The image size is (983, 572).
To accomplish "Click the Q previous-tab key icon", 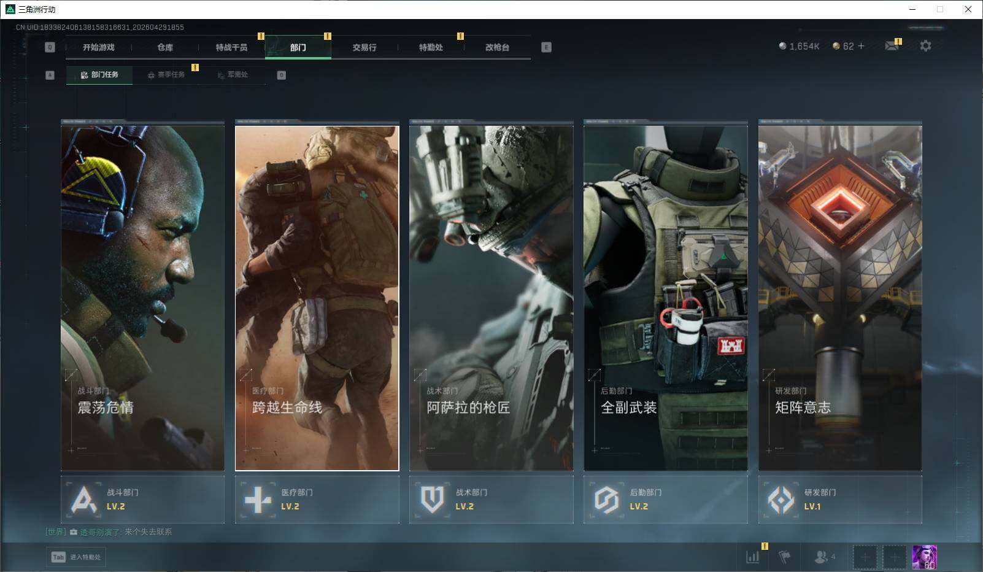I will tap(50, 47).
